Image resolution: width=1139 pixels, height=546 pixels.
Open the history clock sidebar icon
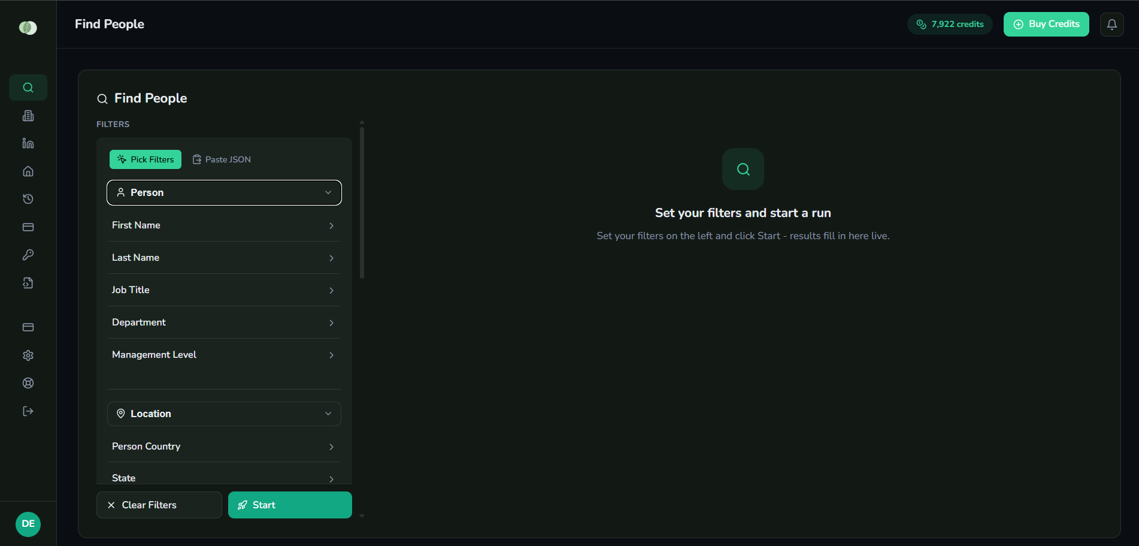pos(28,199)
